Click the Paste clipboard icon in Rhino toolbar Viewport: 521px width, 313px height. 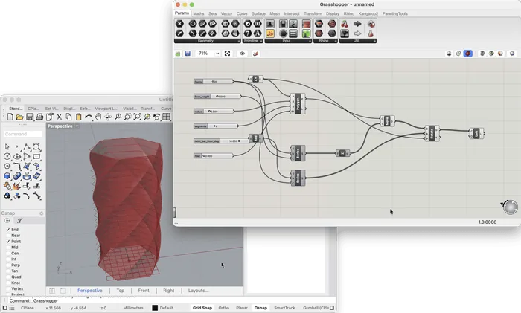click(78, 117)
